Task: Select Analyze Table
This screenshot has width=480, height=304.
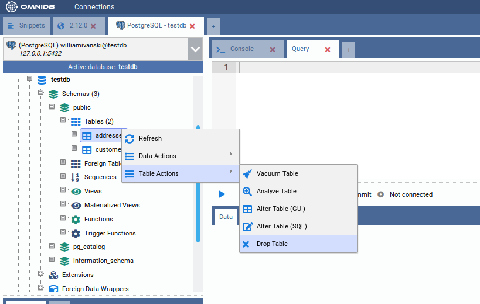Action: click(x=298, y=191)
